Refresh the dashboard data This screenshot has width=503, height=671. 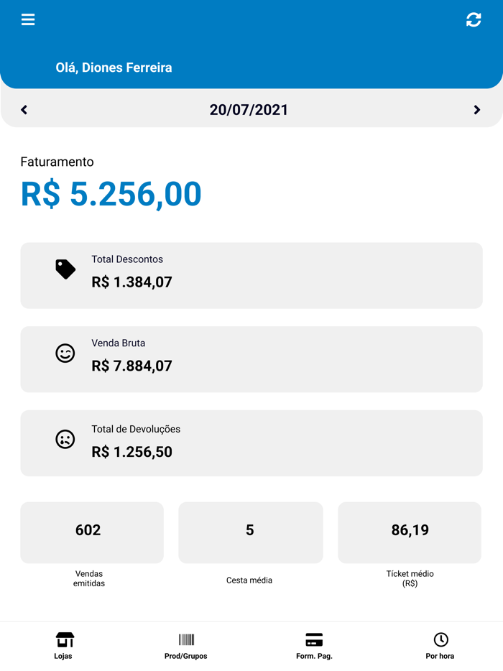coord(474,19)
